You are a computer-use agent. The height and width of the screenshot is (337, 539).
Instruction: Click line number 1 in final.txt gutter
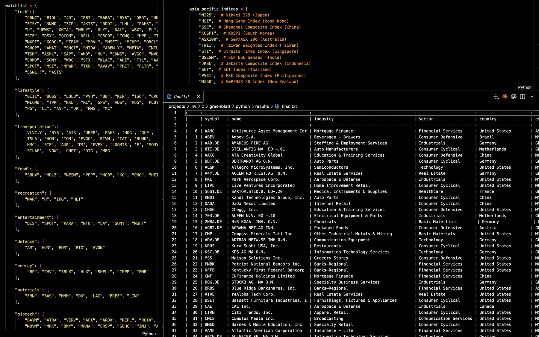(x=175, y=113)
